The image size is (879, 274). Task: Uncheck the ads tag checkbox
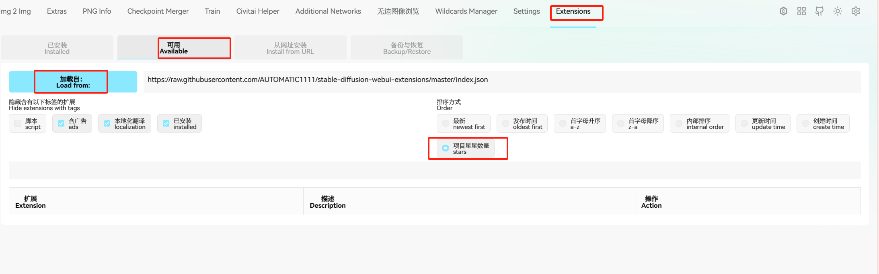coord(61,124)
